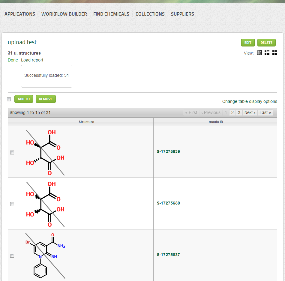Open the Load report link
The width and height of the screenshot is (285, 281).
(32, 60)
